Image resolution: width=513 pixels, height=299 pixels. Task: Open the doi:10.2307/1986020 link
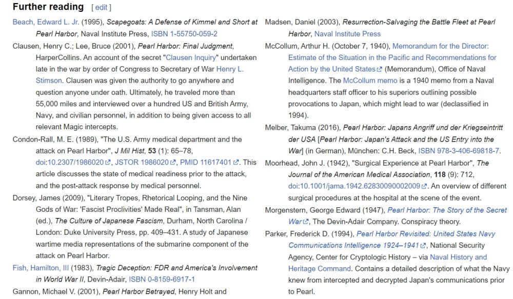pos(70,162)
